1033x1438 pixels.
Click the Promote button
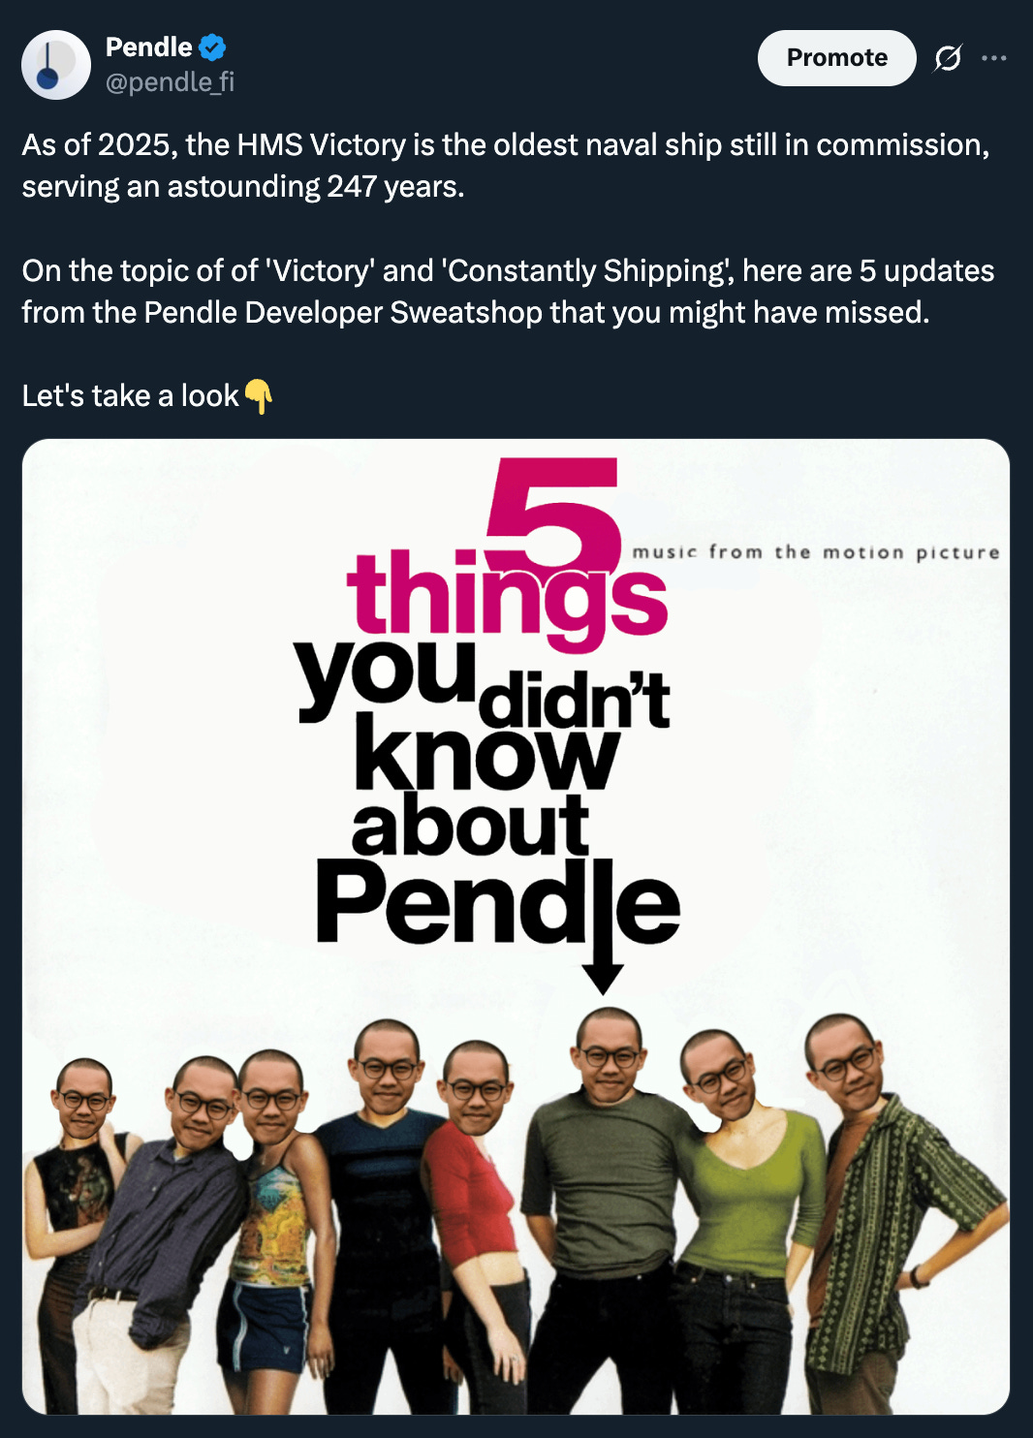[x=836, y=58]
